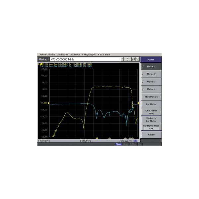
Task: Click the Marker 1 frequency entry field
Action: point(85,59)
